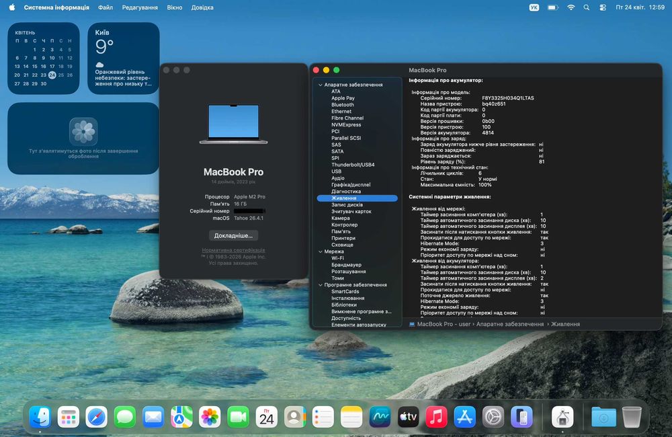Open the Нормативна сертифікація link
The height and width of the screenshot is (437, 672).
click(x=234, y=250)
